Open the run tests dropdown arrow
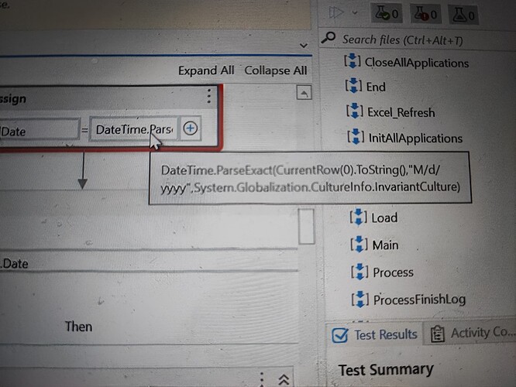This screenshot has width=516, height=387. coord(354,13)
